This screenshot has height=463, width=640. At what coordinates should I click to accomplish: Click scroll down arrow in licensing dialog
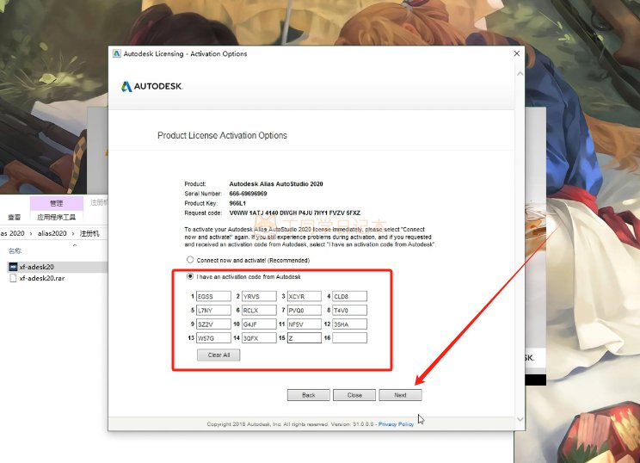(520, 419)
